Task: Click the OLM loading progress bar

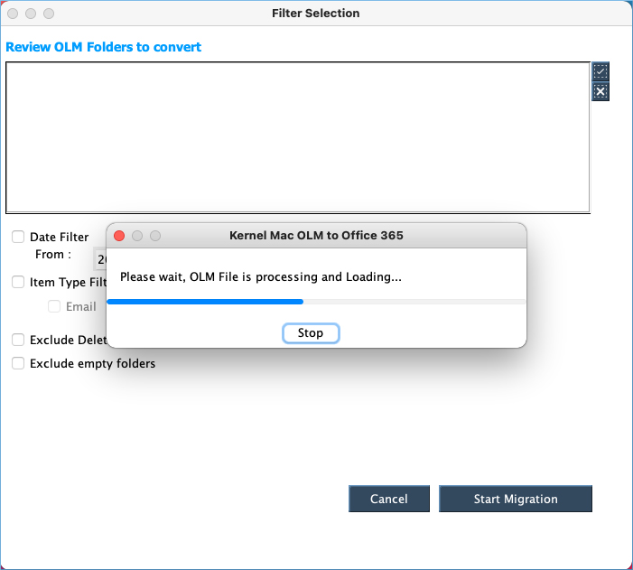Action: (x=316, y=302)
